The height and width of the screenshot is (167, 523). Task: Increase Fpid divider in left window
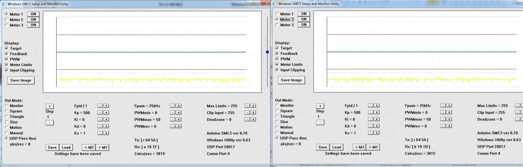click(x=106, y=106)
